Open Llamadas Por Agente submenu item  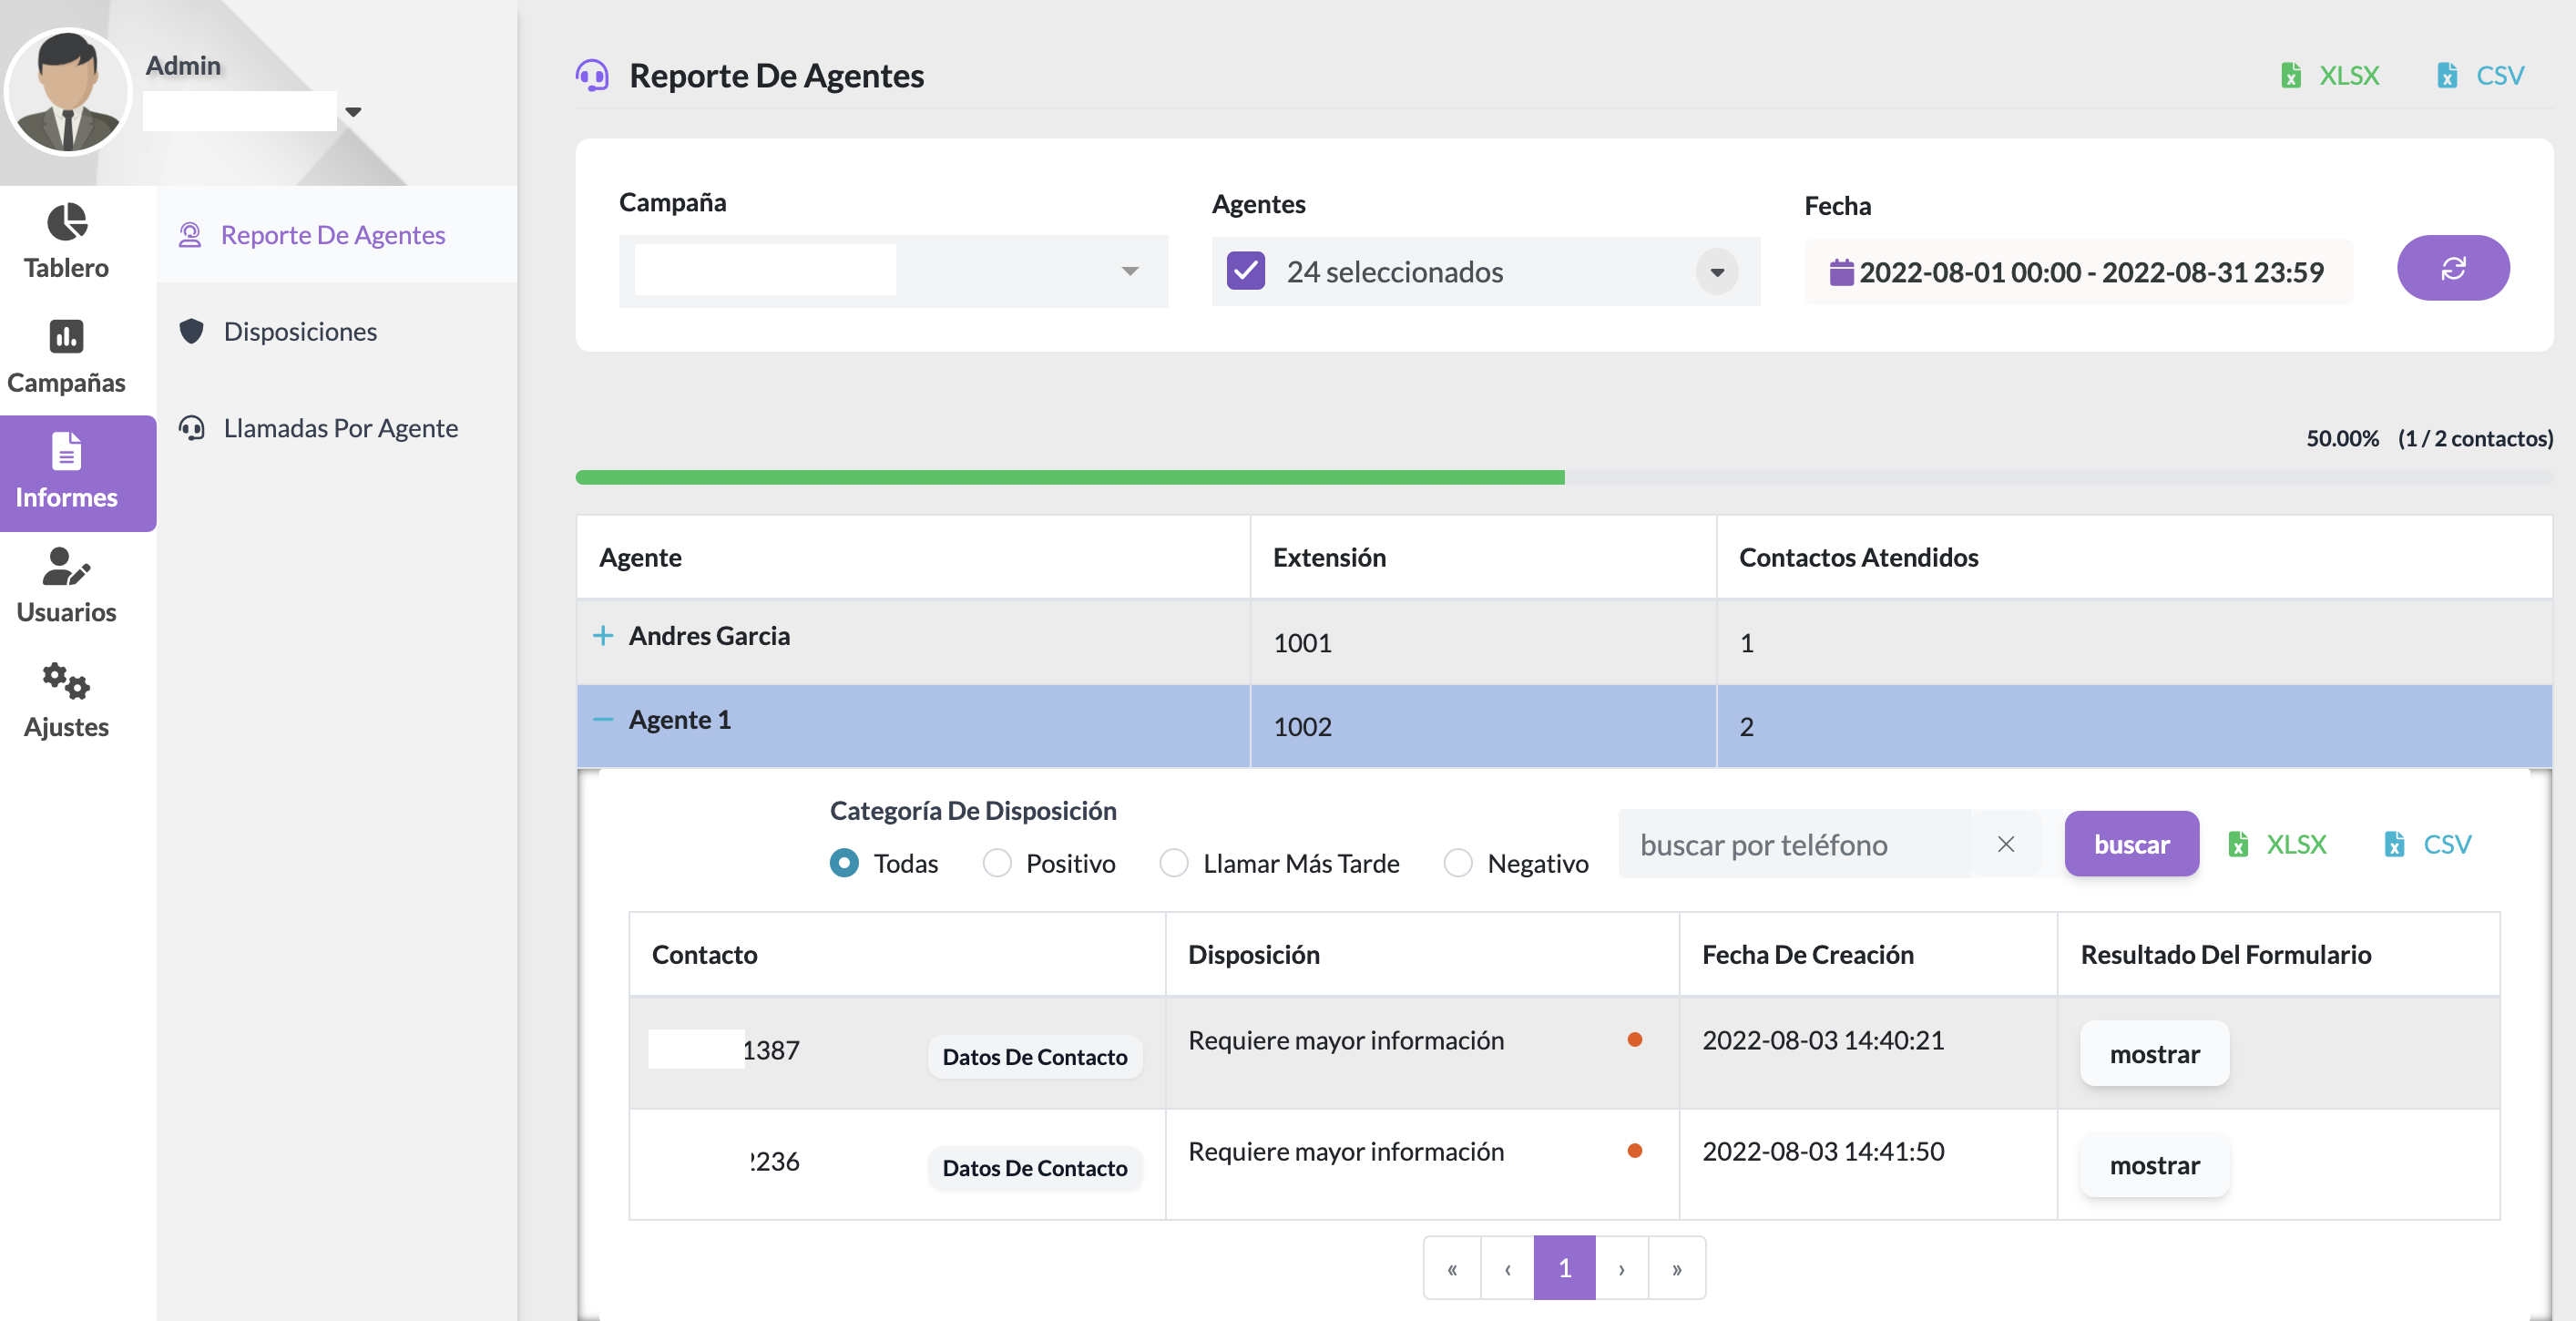[x=340, y=428]
